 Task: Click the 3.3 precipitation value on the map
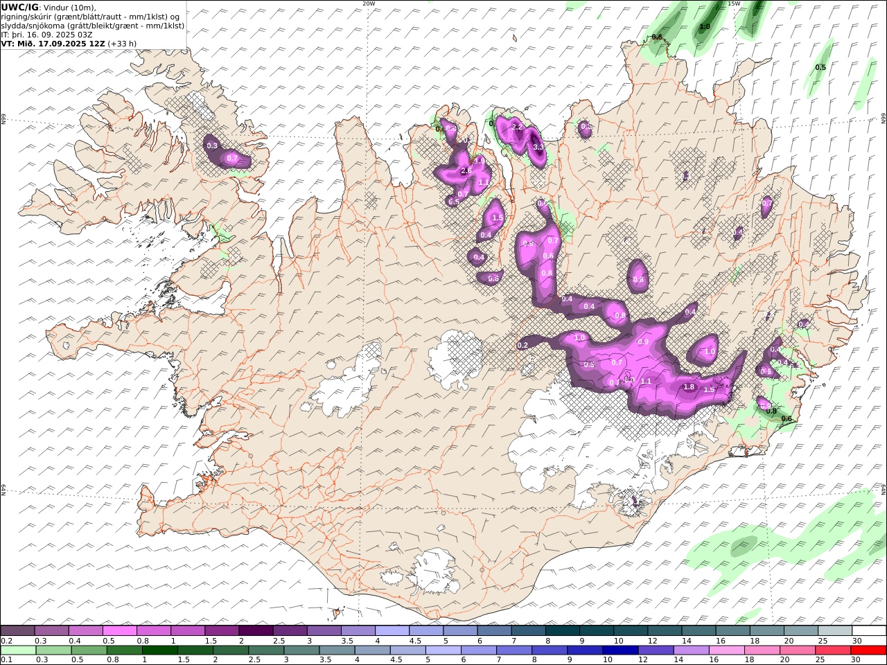[538, 147]
